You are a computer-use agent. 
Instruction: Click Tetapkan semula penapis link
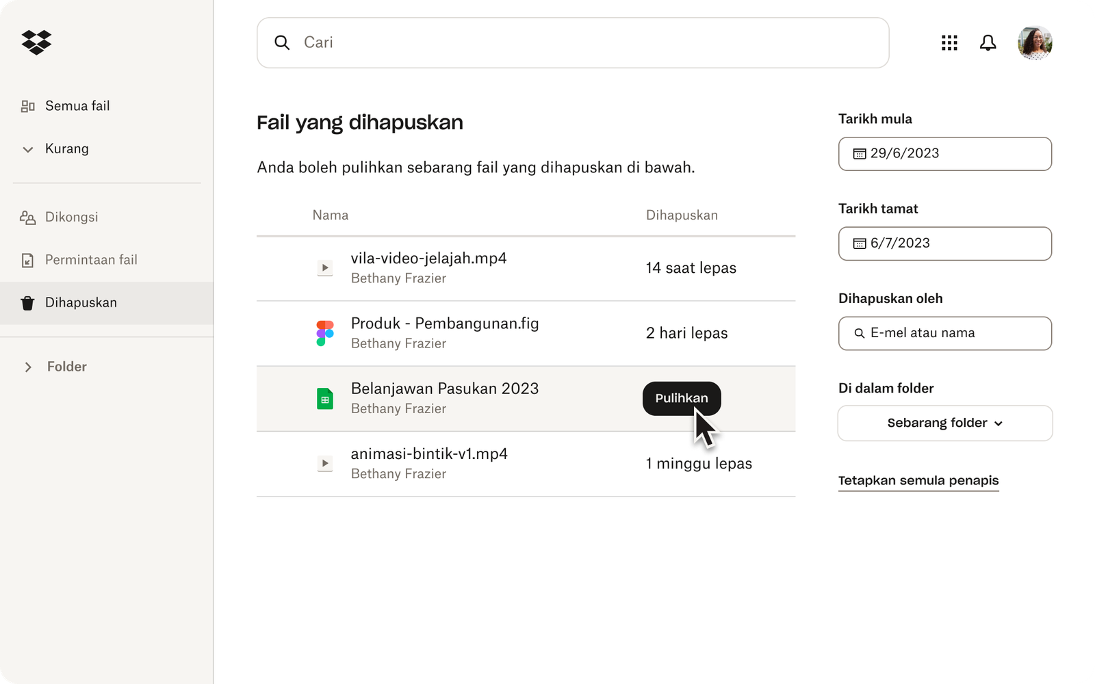tap(918, 480)
